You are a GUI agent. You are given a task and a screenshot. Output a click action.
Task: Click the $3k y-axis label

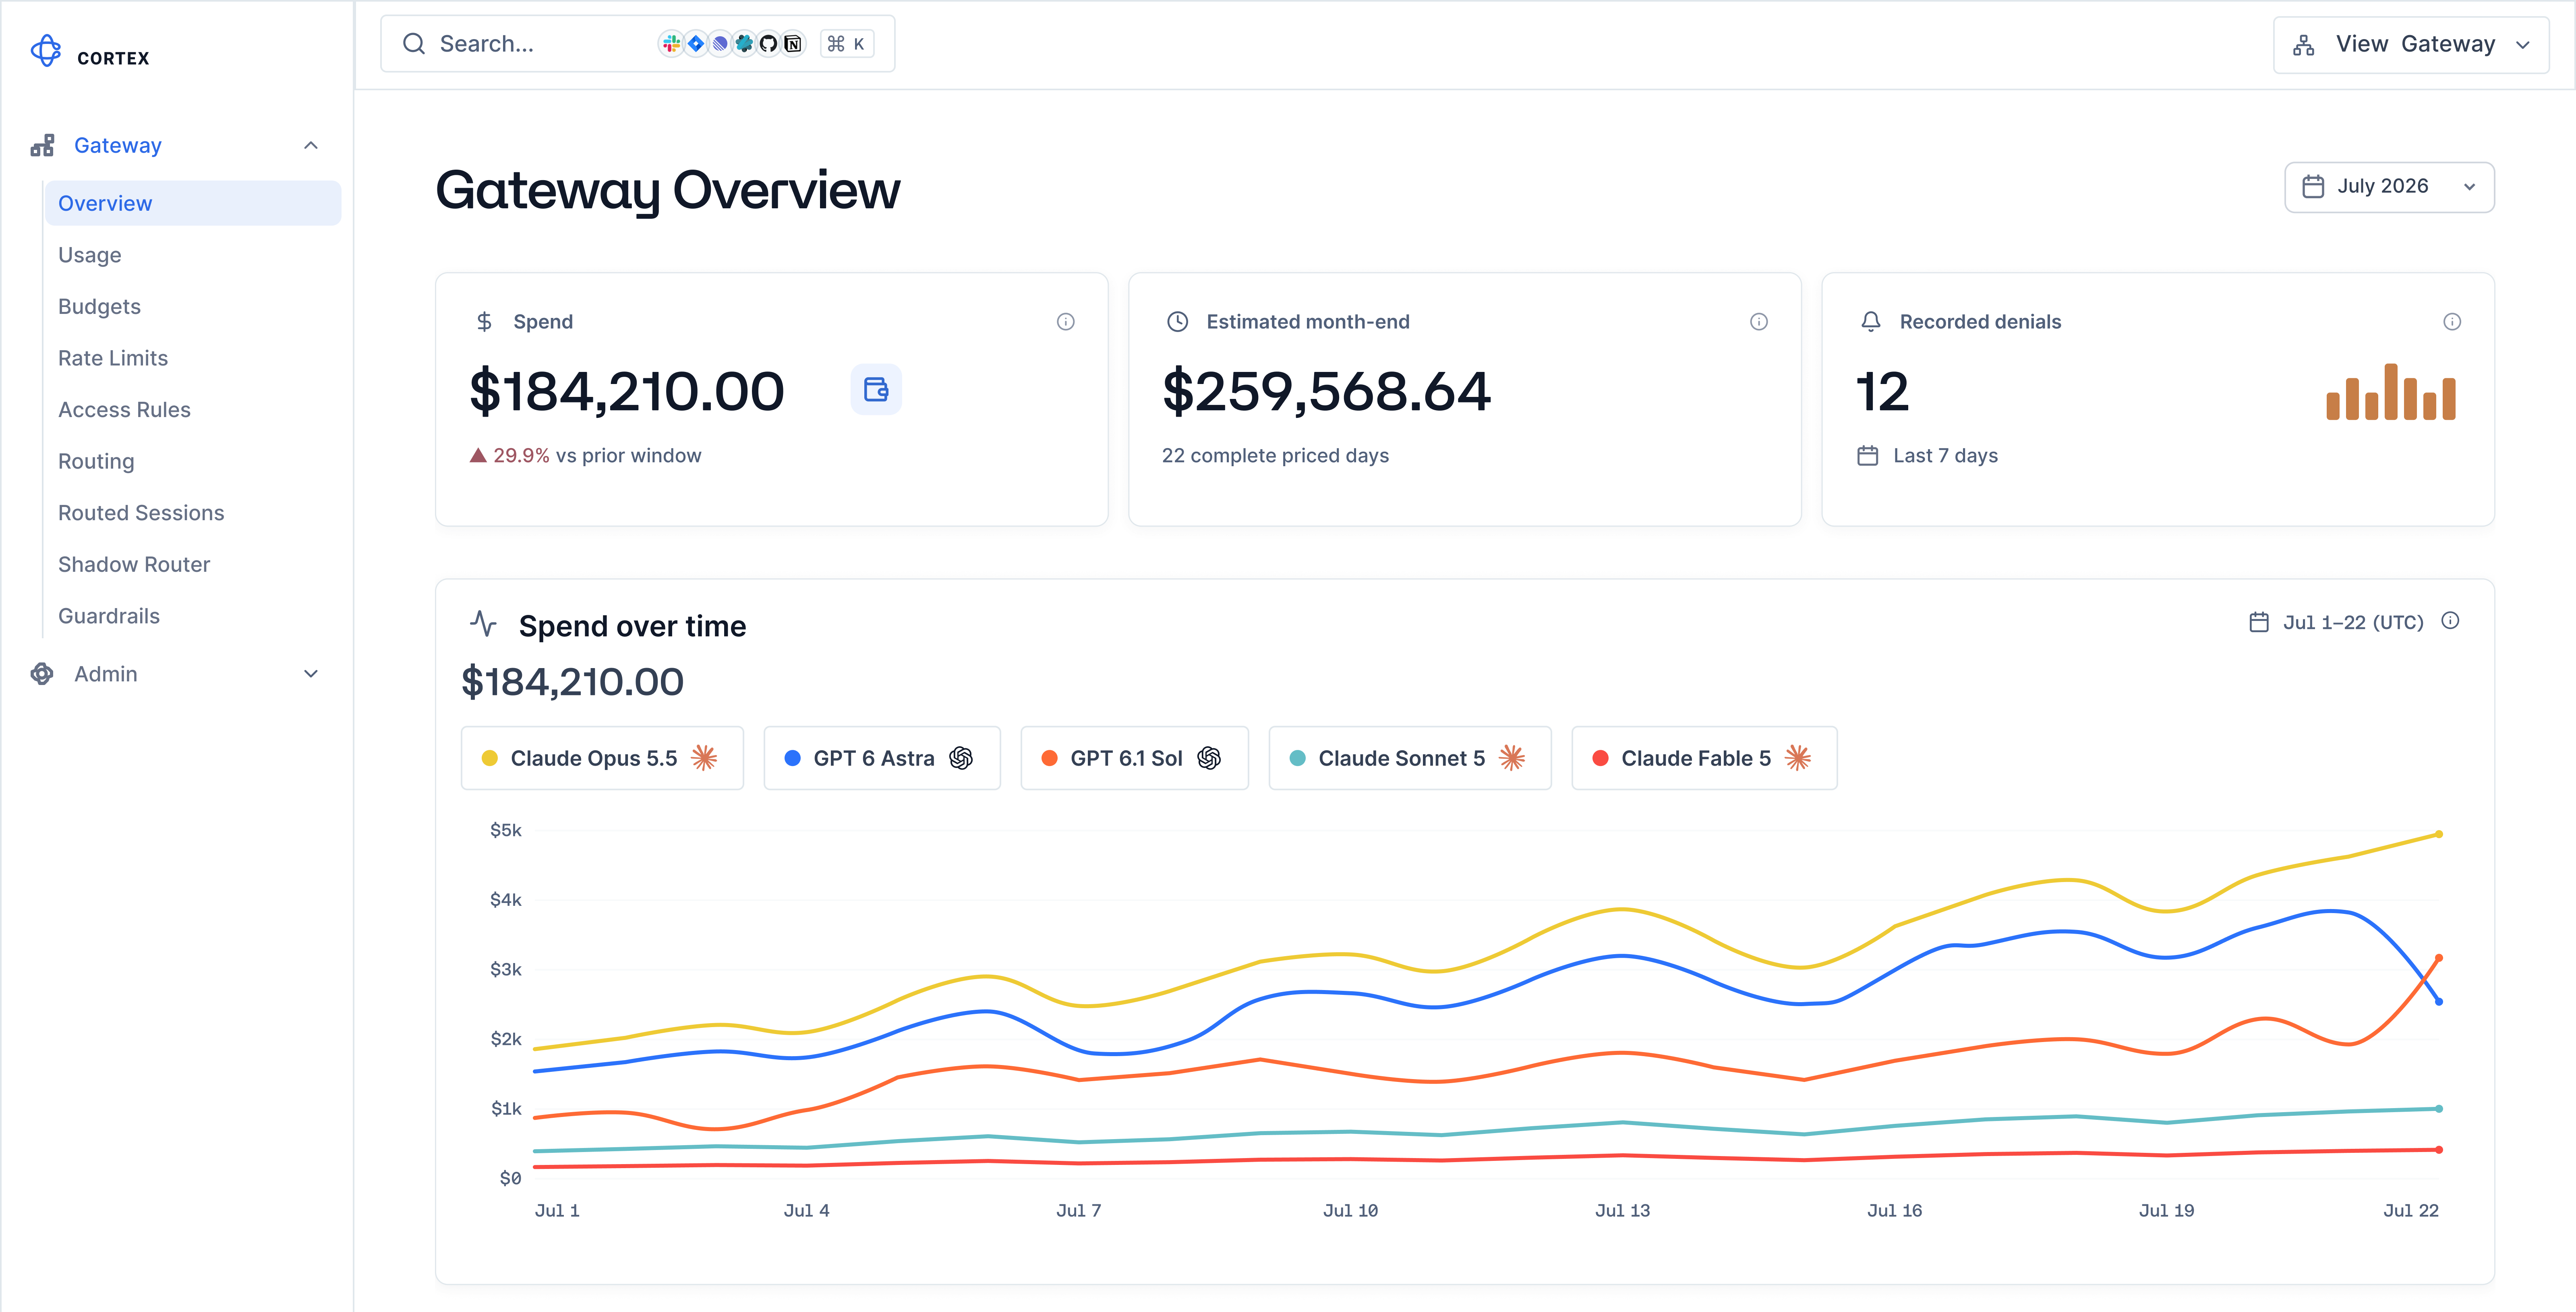pyautogui.click(x=506, y=970)
